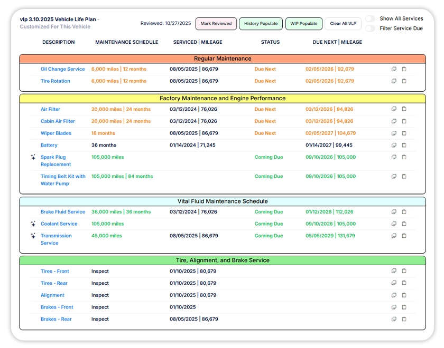Click the clipboard icon on Brake Fluid Service row
Viewport: 444px width, 348px height.
tap(404, 212)
